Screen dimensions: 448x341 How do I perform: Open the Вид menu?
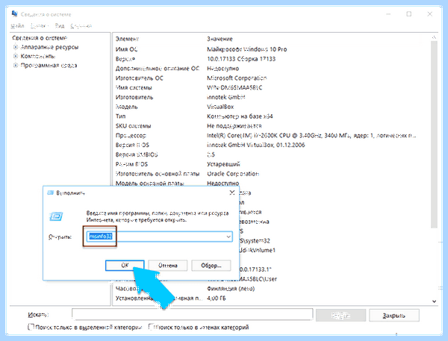point(60,26)
